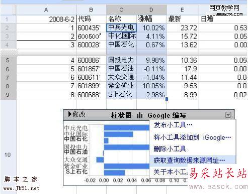Click cell containing 国投电力
The height and width of the screenshot is (194, 248).
(x=121, y=60)
